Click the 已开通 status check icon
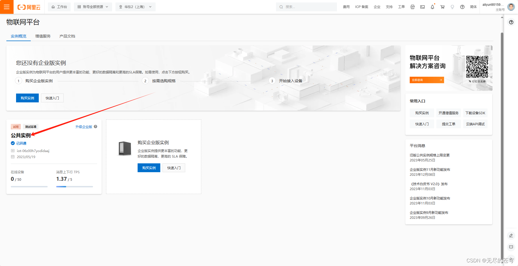Viewport: 518px width, 266px height. click(x=13, y=143)
